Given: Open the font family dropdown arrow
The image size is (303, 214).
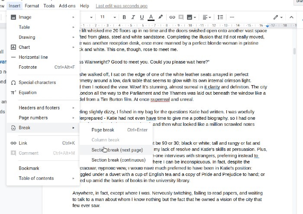Looking at the screenshot, I should [91, 17].
